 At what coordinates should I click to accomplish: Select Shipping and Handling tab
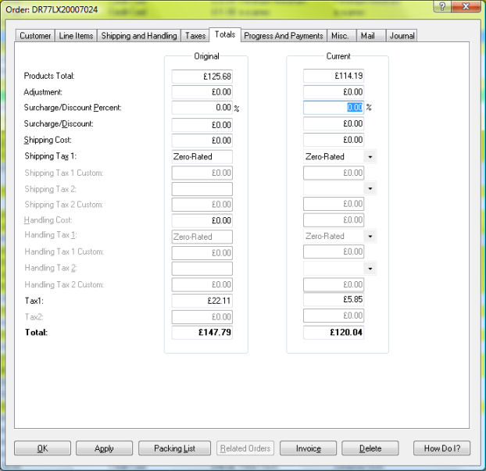tap(139, 36)
